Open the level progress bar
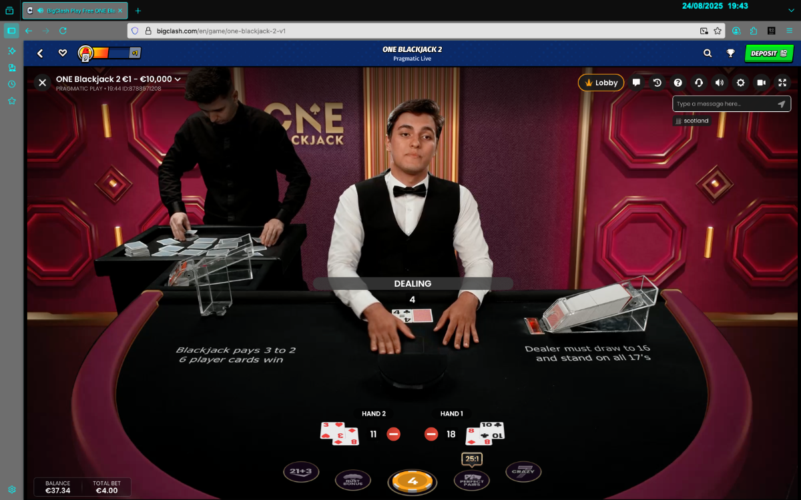Screen dimensions: 801x500 point(109,53)
